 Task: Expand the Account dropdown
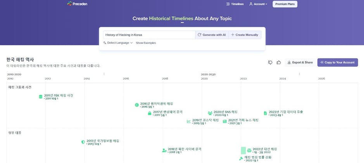pos(258,4)
